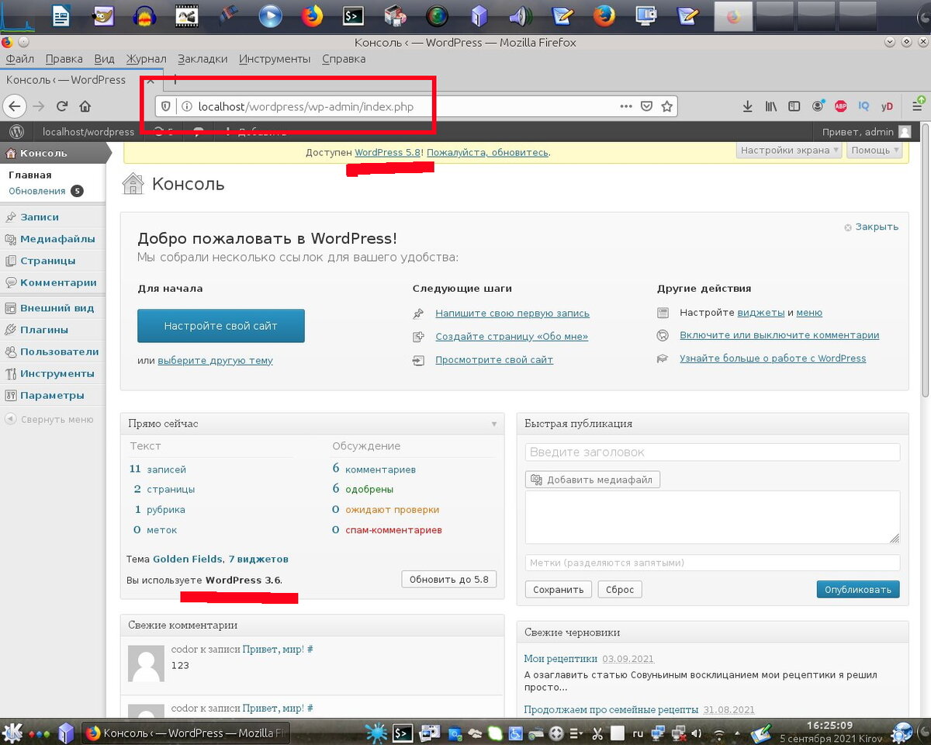Click the yD extension icon
Screen dimensions: 931x745
[888, 106]
